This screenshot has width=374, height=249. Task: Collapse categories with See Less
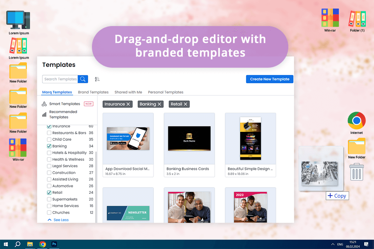point(58,220)
